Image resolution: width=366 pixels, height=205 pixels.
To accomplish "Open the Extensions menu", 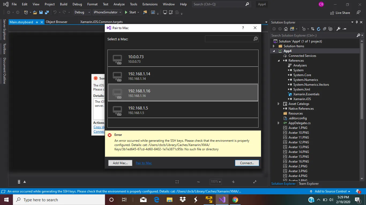I will pos(150,4).
